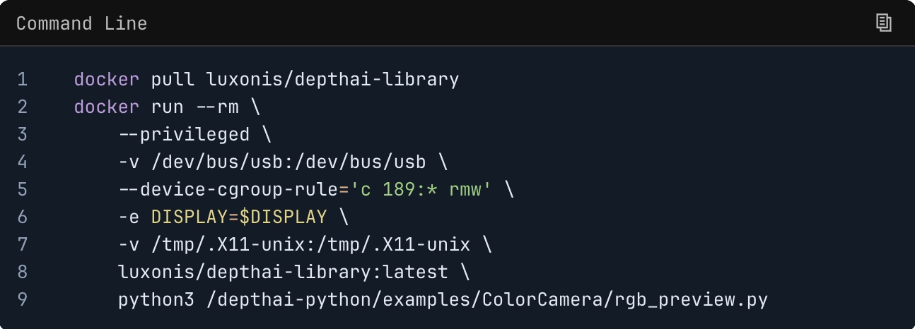Click line number 5 in the gutter
The width and height of the screenshot is (915, 329).
(22, 189)
